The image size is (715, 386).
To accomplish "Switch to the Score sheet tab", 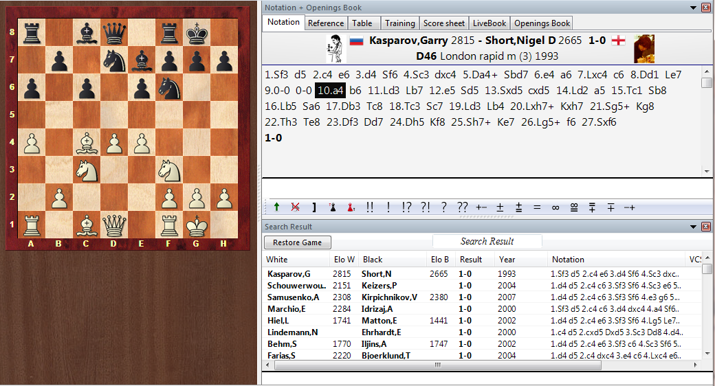I will 443,23.
